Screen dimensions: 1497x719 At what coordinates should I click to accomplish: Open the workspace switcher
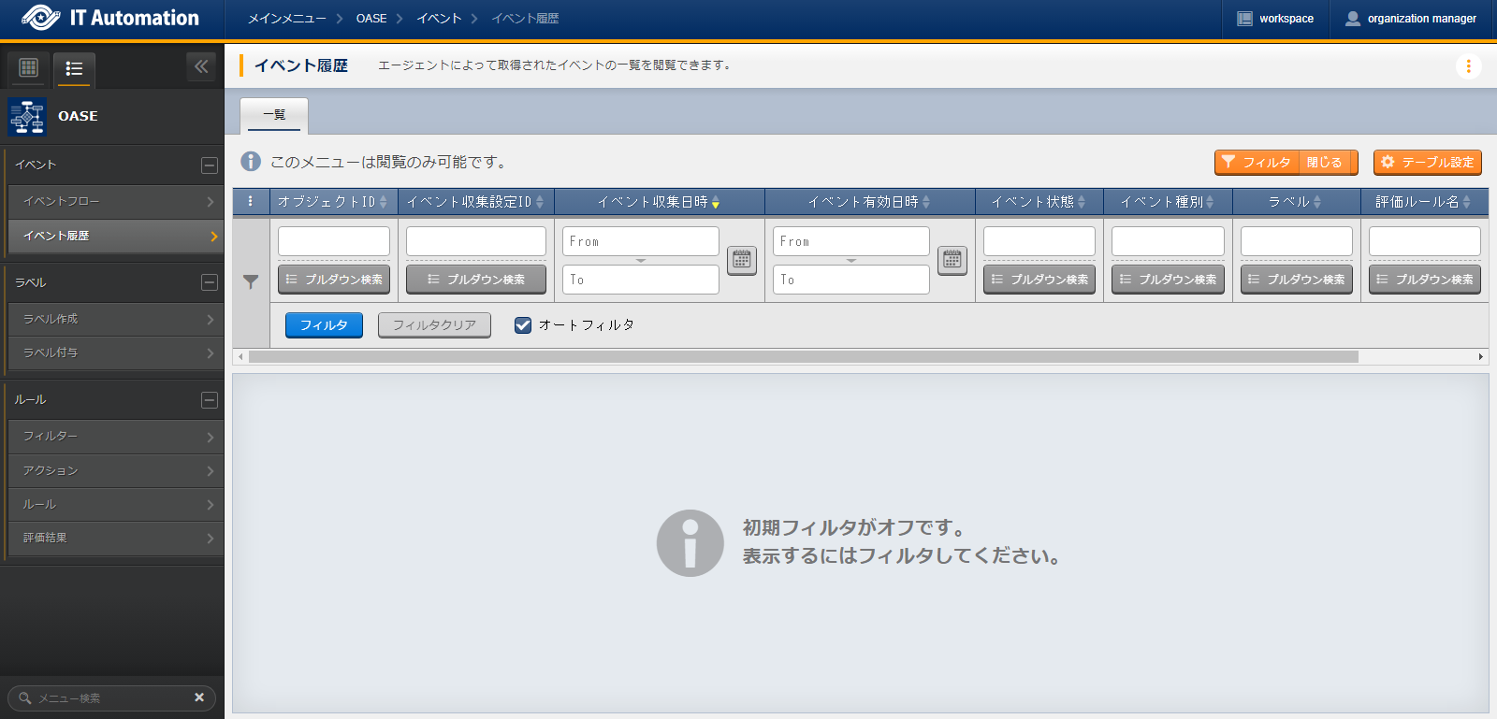1275,19
